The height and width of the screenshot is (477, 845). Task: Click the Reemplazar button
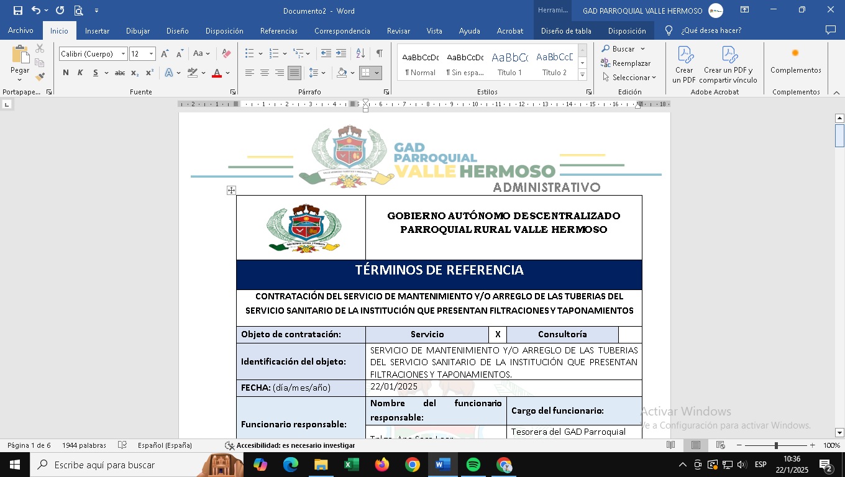click(x=626, y=63)
